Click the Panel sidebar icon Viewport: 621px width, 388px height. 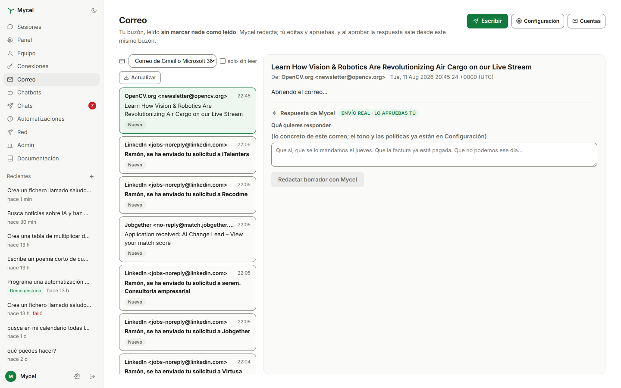10,40
